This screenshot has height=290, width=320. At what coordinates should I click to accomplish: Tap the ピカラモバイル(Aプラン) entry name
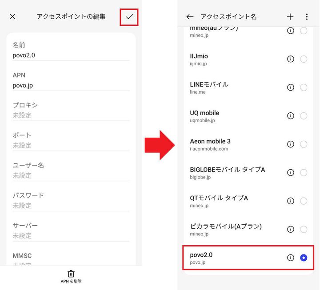click(226, 226)
